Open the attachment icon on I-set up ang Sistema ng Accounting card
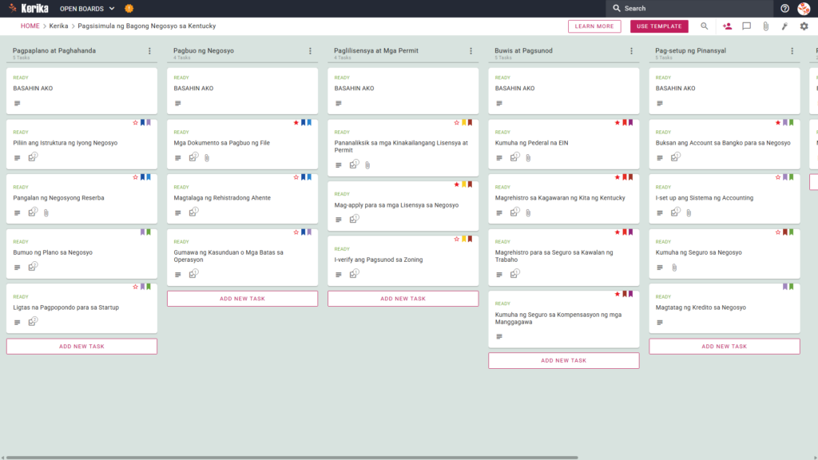 [x=689, y=212]
